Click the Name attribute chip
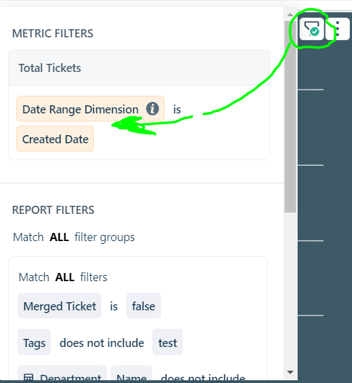 point(132,374)
